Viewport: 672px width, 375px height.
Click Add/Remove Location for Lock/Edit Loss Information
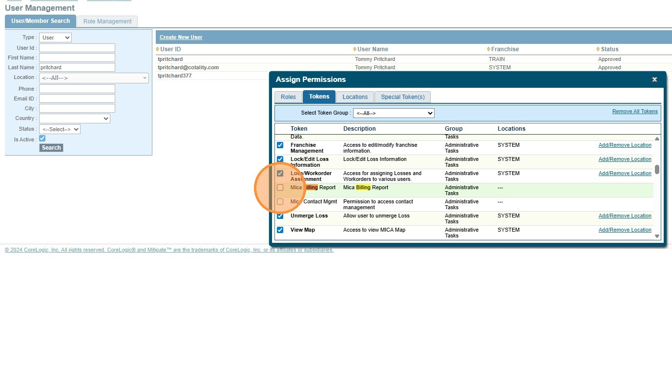click(625, 159)
